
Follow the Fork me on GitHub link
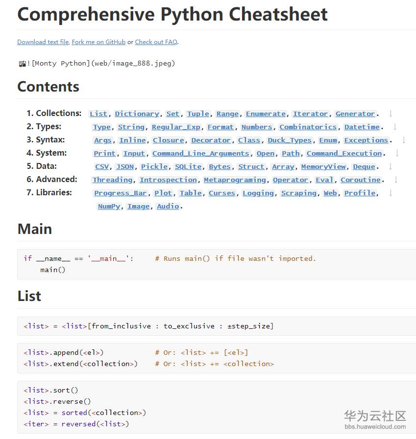[x=98, y=42]
